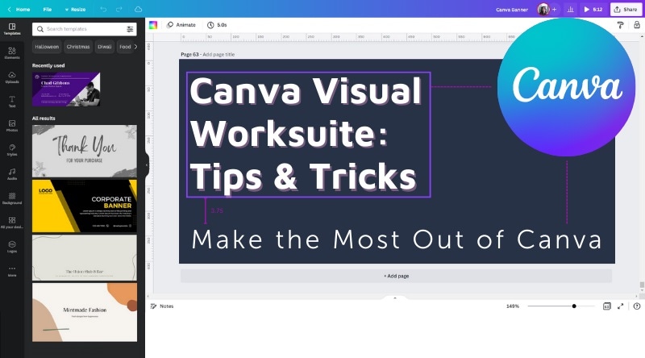Open the Notes panel
Screen dimensions: 645x358
(x=162, y=306)
